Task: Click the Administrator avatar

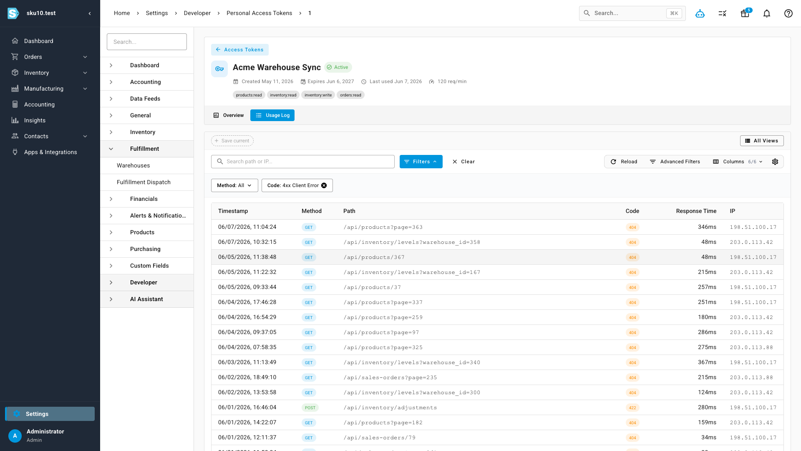Action: (x=15, y=436)
